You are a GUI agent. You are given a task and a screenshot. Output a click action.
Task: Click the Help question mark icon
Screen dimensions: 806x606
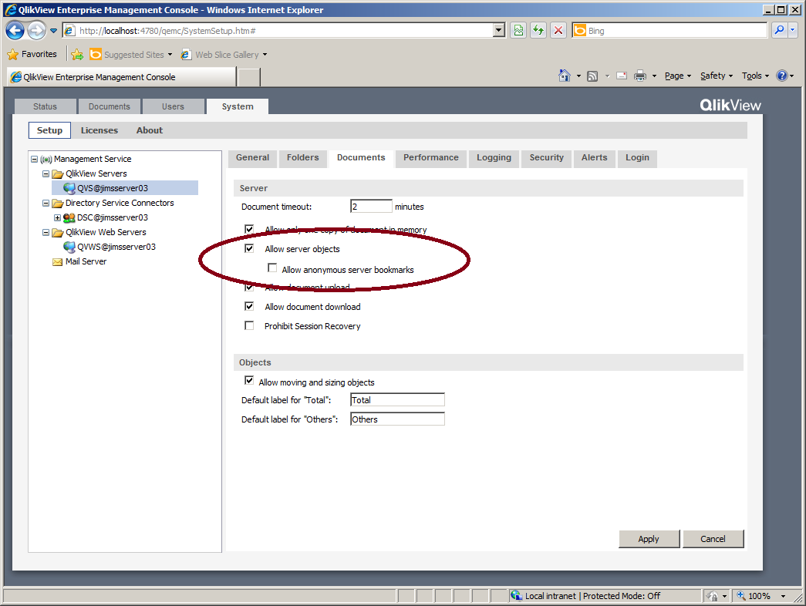pyautogui.click(x=782, y=76)
